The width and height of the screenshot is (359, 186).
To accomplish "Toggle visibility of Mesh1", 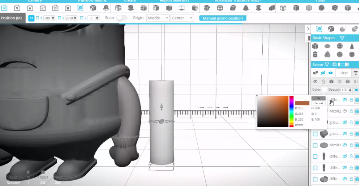I will [x=345, y=145].
